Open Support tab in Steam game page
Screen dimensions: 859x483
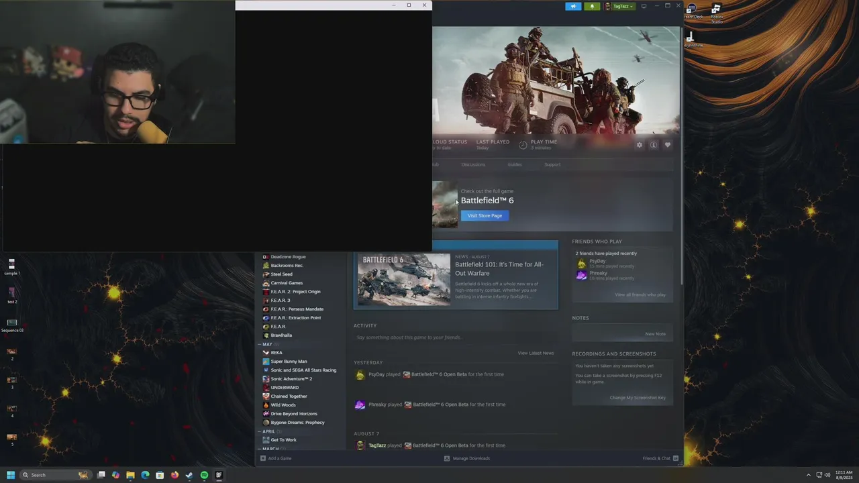[x=552, y=164]
